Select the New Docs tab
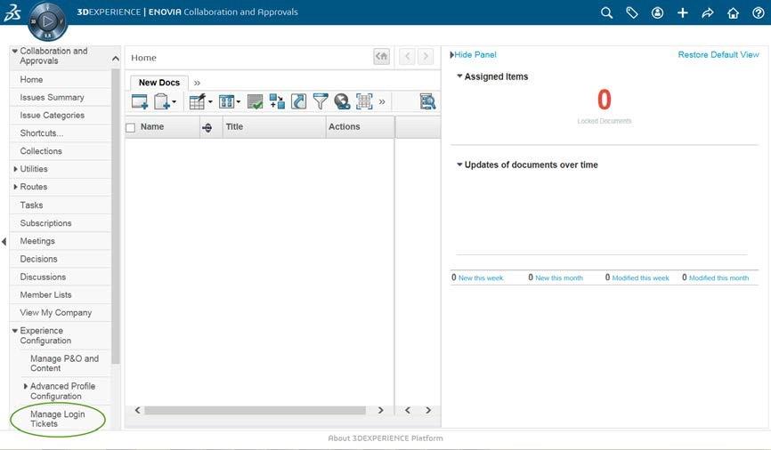This screenshot has height=450, width=771. click(x=159, y=83)
